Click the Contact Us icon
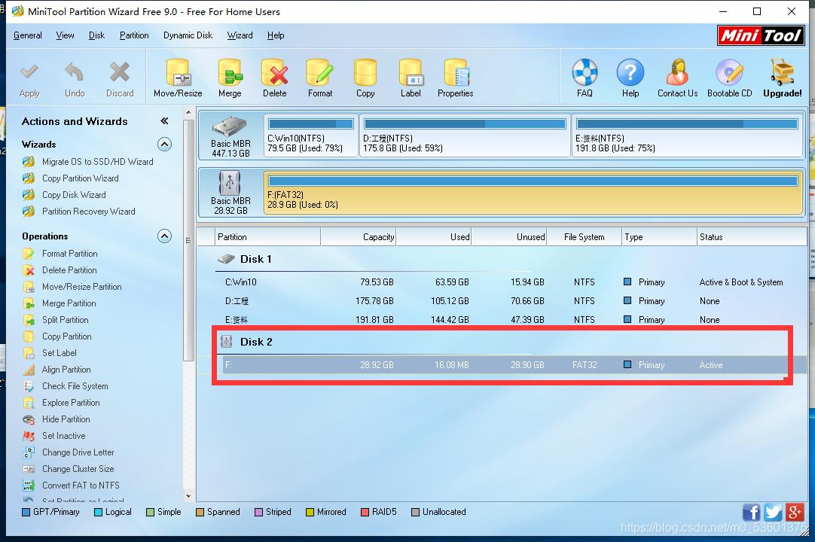The width and height of the screenshot is (815, 542). [x=677, y=72]
